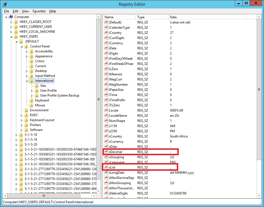Collapse the .DEFAULT key
The height and width of the screenshot is (207, 264).
tap(17, 42)
